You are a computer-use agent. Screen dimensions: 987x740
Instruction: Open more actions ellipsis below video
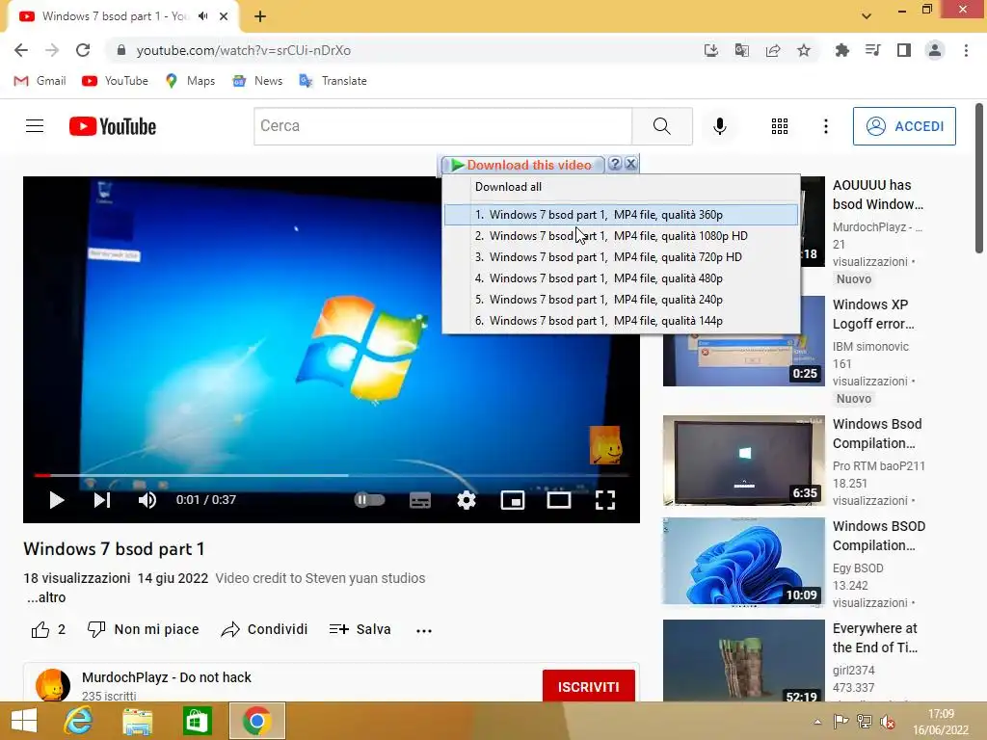[x=424, y=630]
